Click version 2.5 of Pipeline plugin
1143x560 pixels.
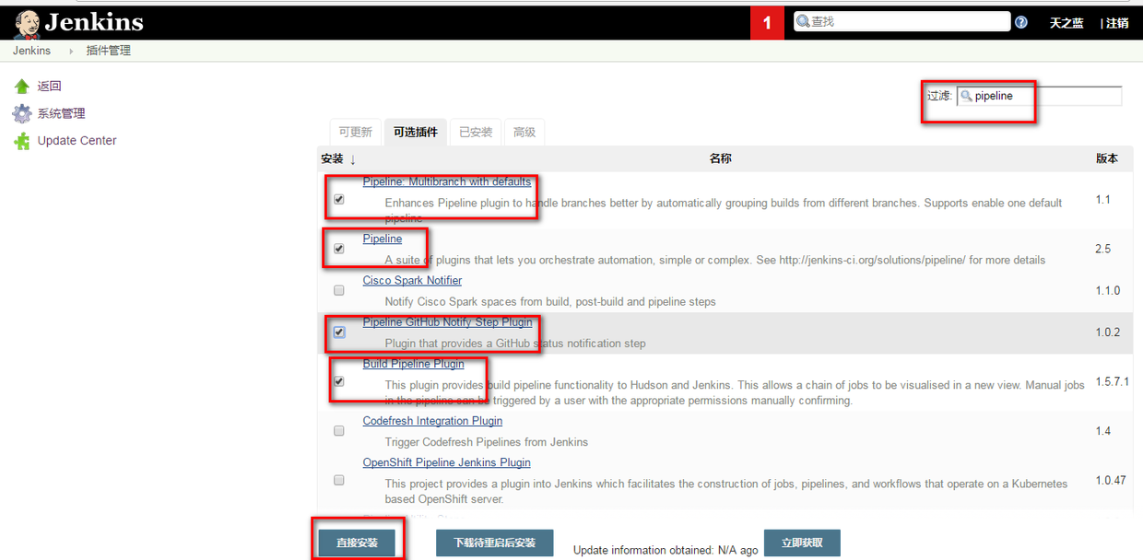pyautogui.click(x=1103, y=249)
